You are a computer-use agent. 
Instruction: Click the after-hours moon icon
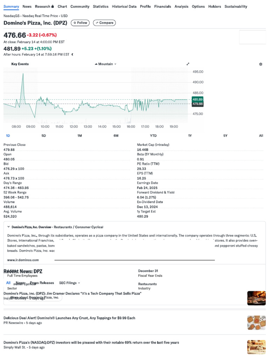click(73, 54)
